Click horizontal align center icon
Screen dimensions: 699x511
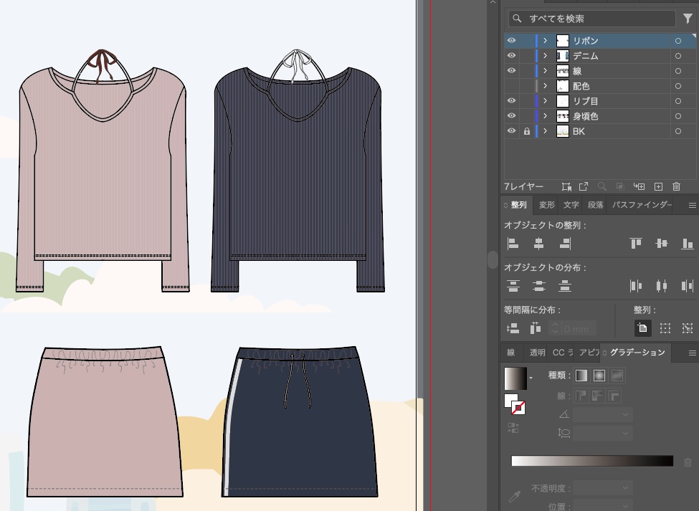(539, 244)
